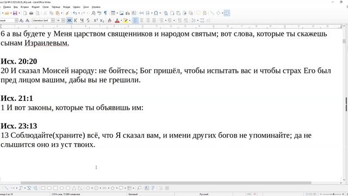Toggle Align Right button
Screen dimensions: 348x196
pyautogui.click(x=147, y=21)
